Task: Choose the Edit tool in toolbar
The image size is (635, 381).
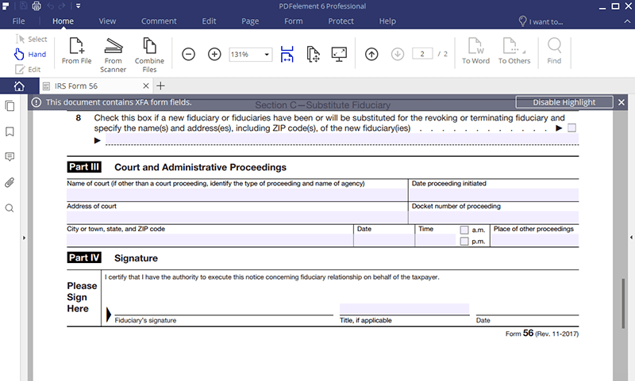Action: point(28,70)
